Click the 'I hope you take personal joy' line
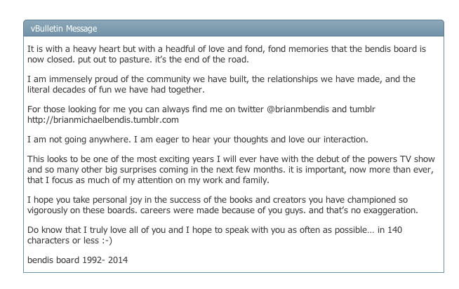Image resolution: width=459 pixels, height=289 pixels. pos(217,200)
